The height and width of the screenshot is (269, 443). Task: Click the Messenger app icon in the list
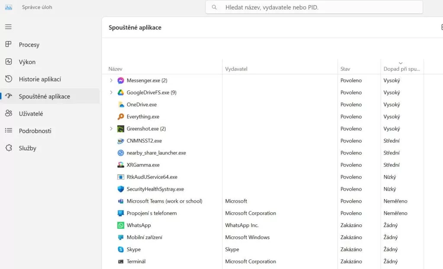(121, 81)
